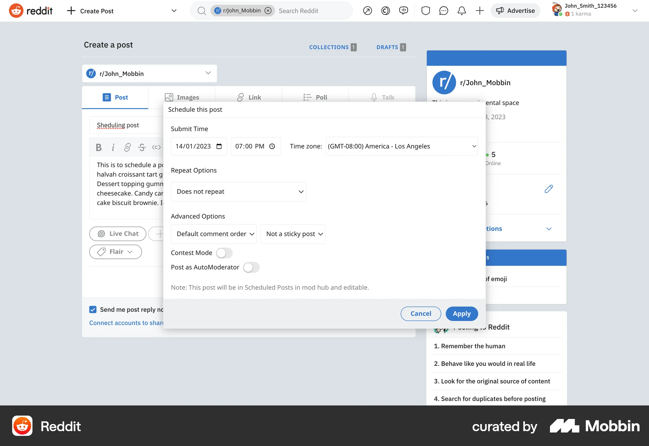Click the pencil edit icon in sidebar

click(x=549, y=189)
